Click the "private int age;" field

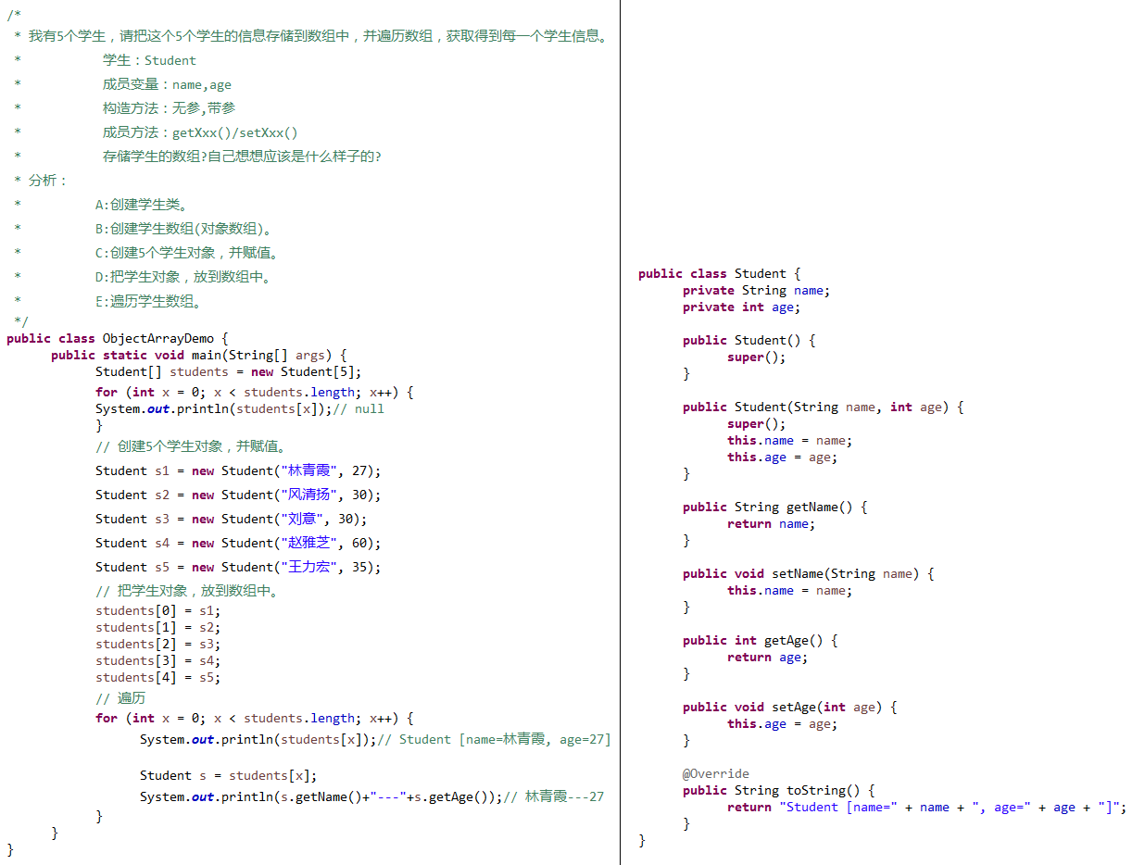click(x=741, y=307)
